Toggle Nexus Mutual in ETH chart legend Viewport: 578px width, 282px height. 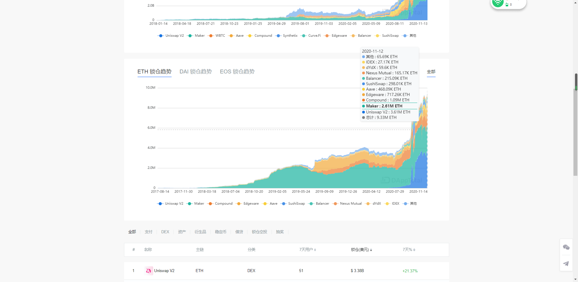point(347,203)
